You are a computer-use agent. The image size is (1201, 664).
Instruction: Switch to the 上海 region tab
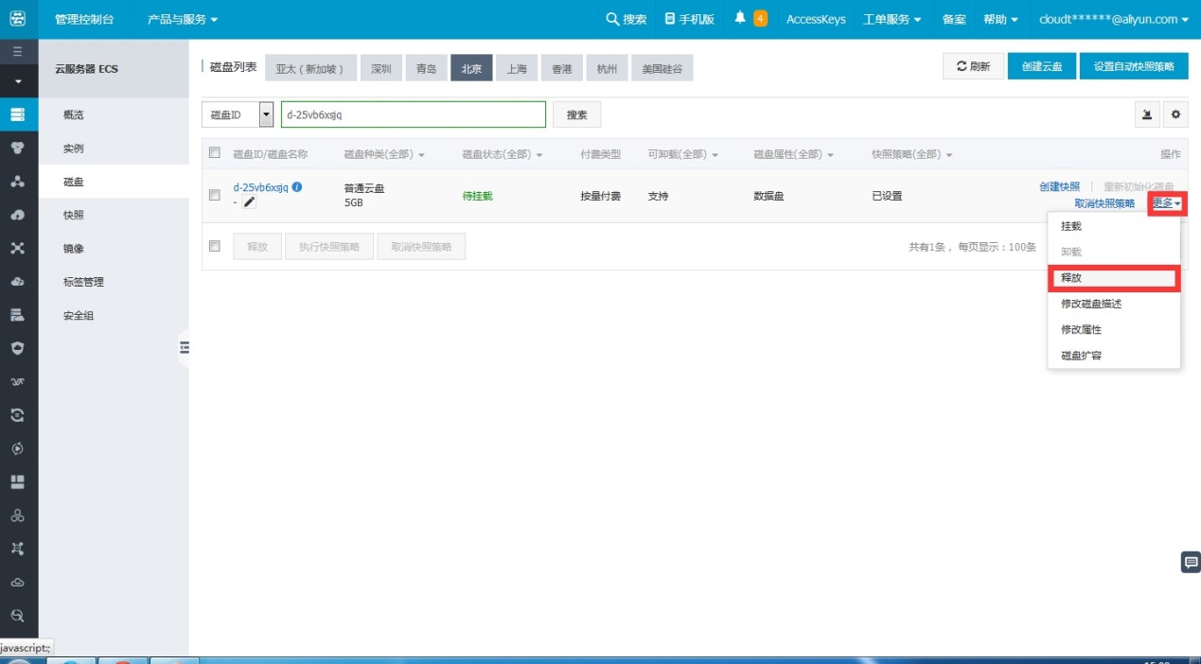click(517, 69)
